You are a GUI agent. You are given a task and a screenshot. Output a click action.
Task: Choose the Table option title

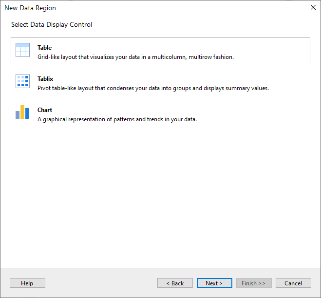pos(44,48)
